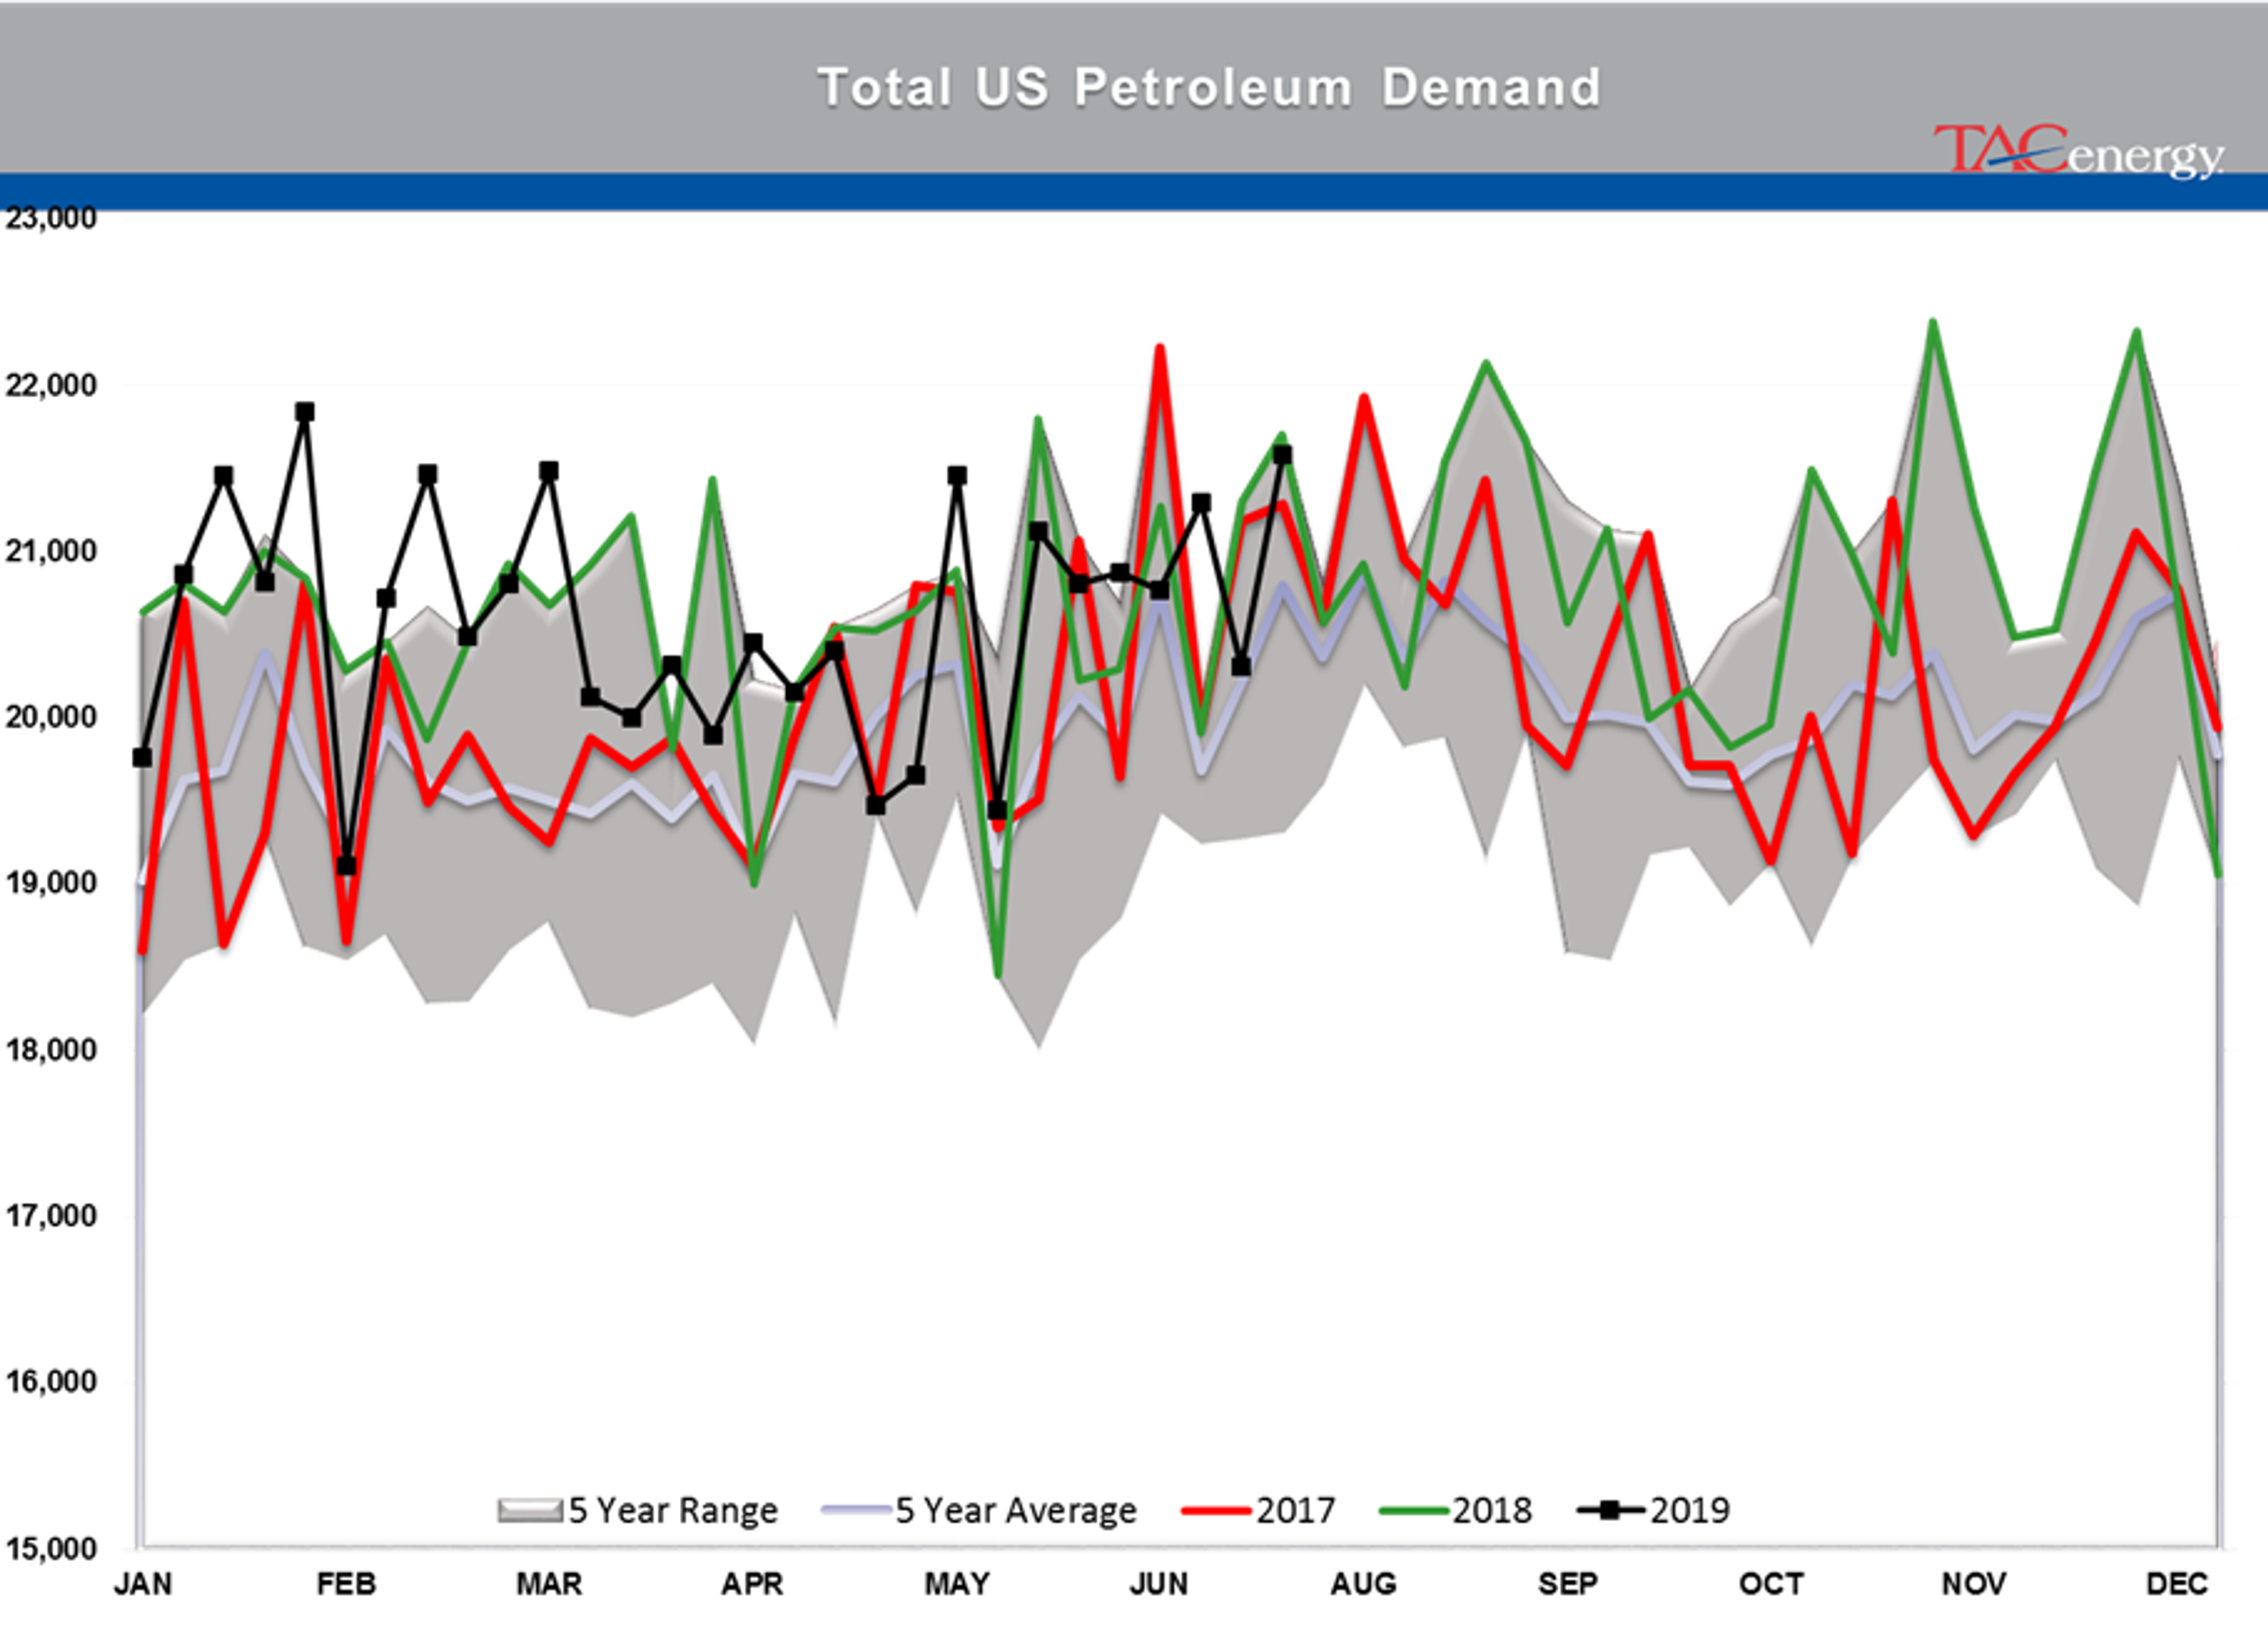Click the 16,000 y-axis label
Image resolution: width=2268 pixels, height=1642 pixels.
(50, 1381)
